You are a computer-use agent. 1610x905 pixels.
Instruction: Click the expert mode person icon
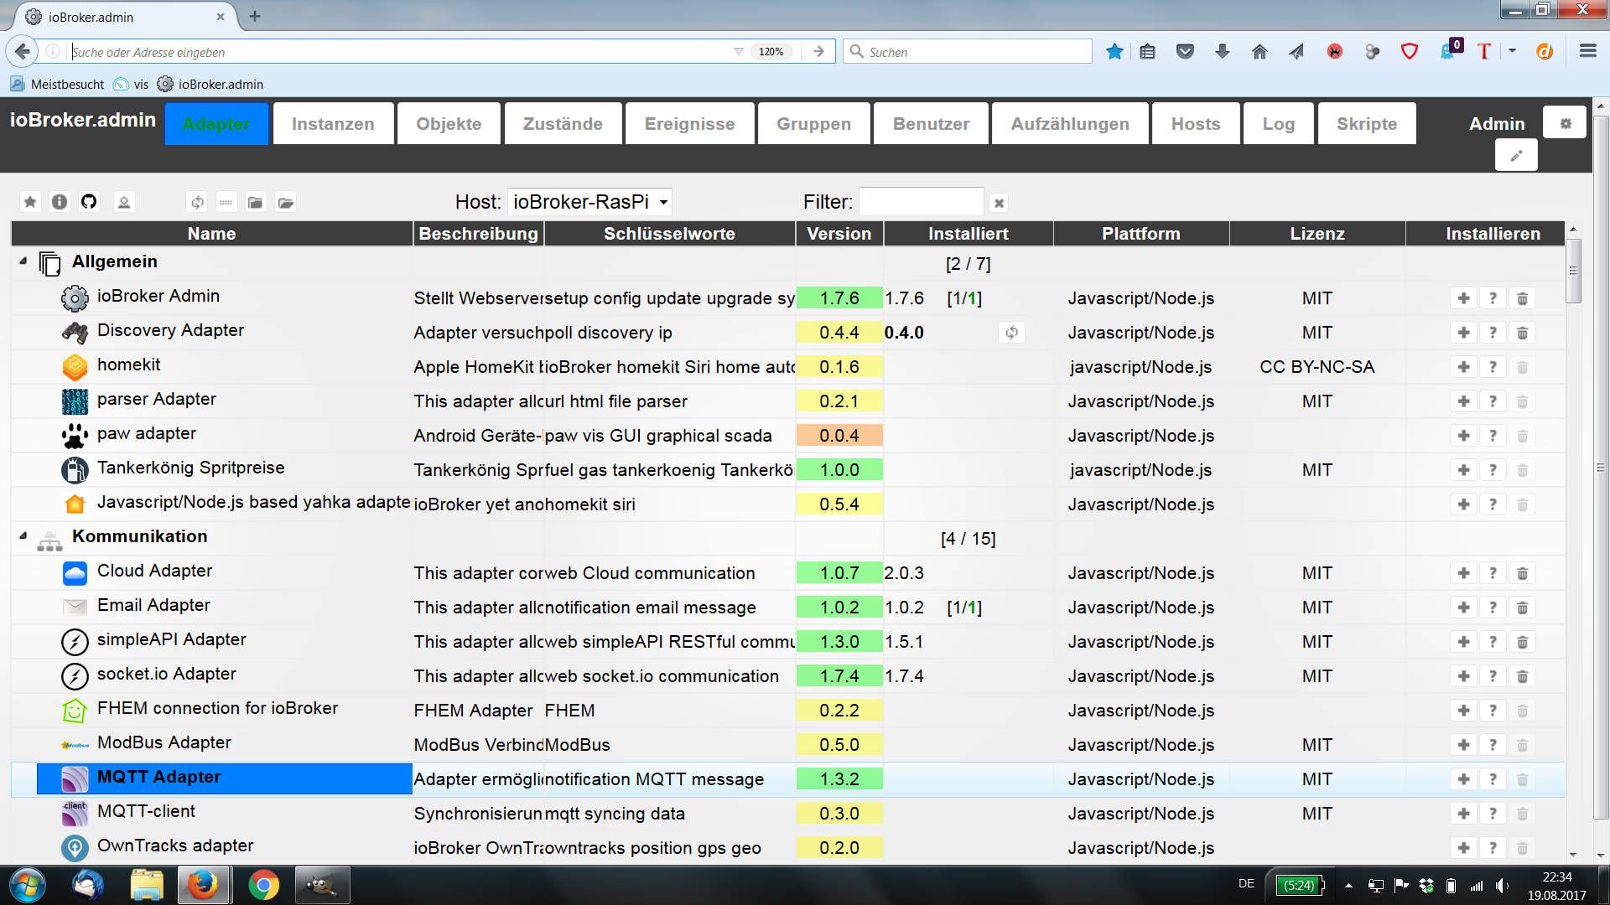coord(124,202)
